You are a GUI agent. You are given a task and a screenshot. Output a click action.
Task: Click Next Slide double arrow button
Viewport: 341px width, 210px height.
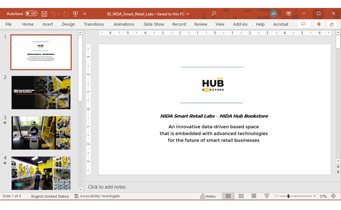pos(338,172)
